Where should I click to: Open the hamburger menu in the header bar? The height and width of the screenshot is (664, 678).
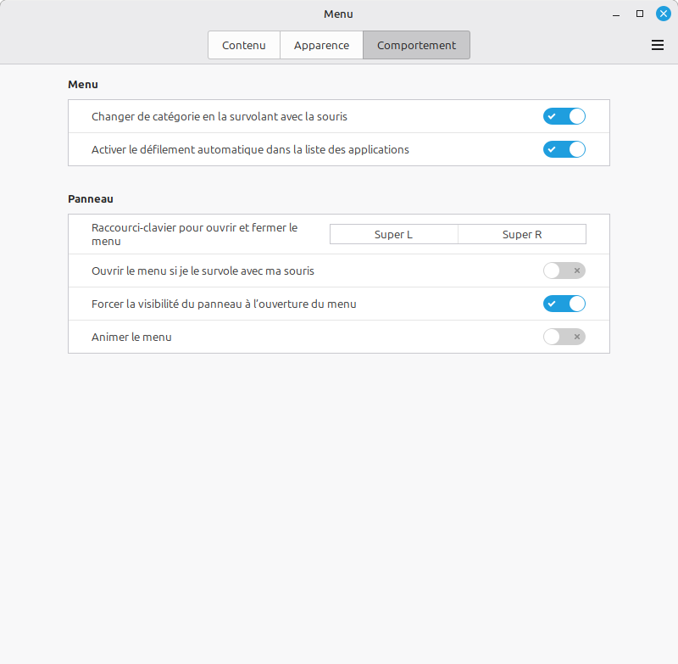(x=658, y=46)
